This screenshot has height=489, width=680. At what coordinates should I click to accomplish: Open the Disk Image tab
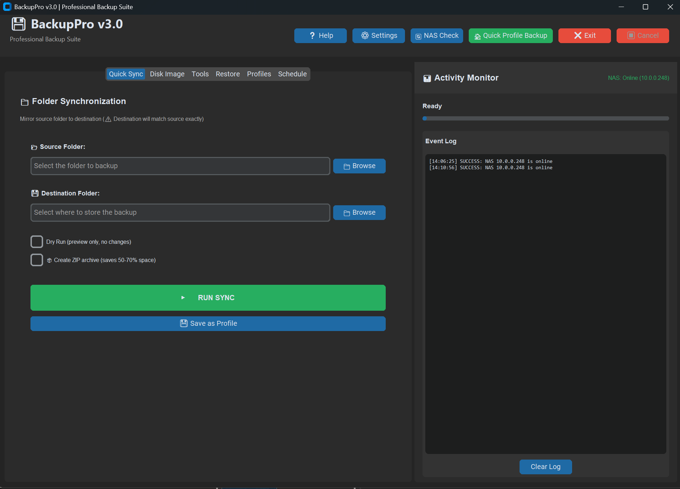[167, 74]
